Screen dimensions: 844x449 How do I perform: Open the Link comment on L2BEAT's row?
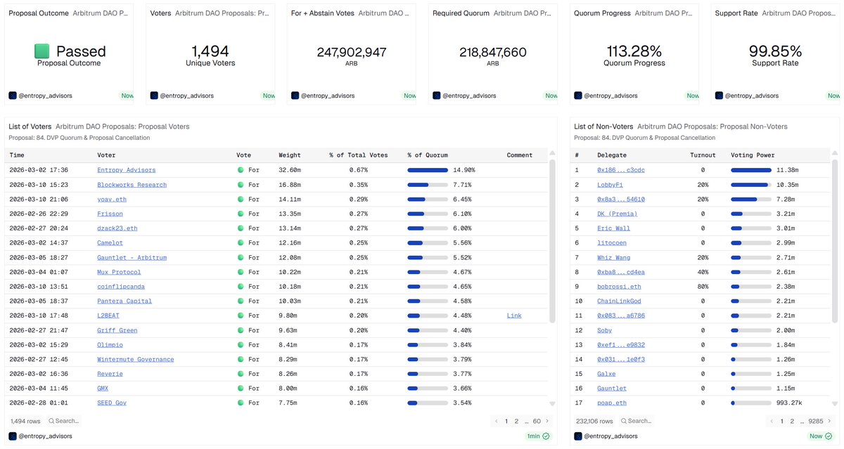[x=513, y=315]
